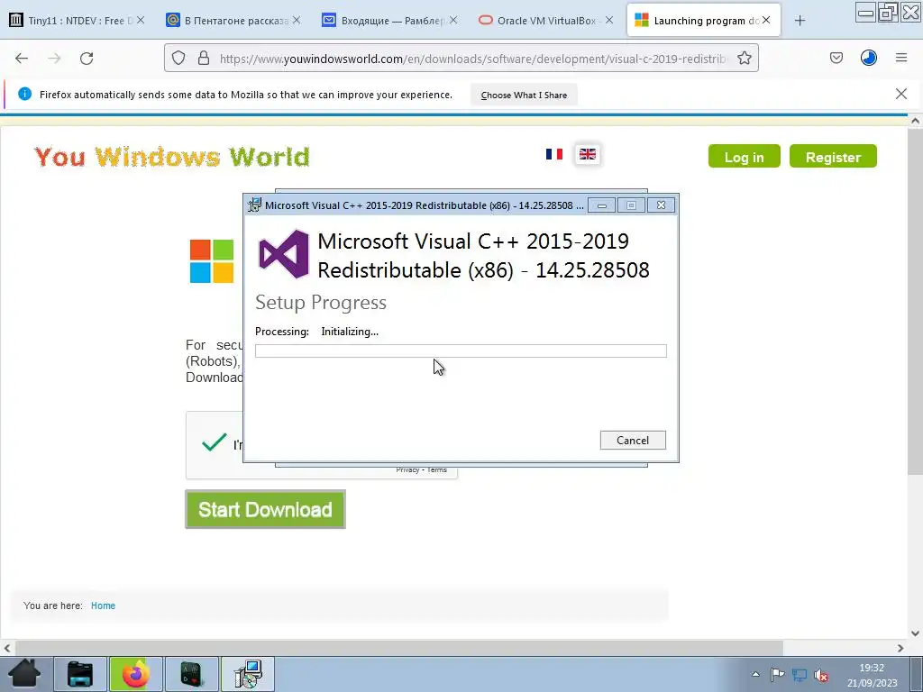923x692 pixels.
Task: Click the forward navigation arrow
Action: tap(54, 59)
